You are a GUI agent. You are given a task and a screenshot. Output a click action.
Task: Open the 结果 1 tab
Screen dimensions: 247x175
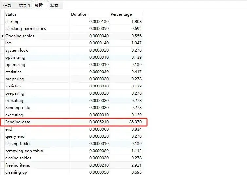click(x=25, y=5)
